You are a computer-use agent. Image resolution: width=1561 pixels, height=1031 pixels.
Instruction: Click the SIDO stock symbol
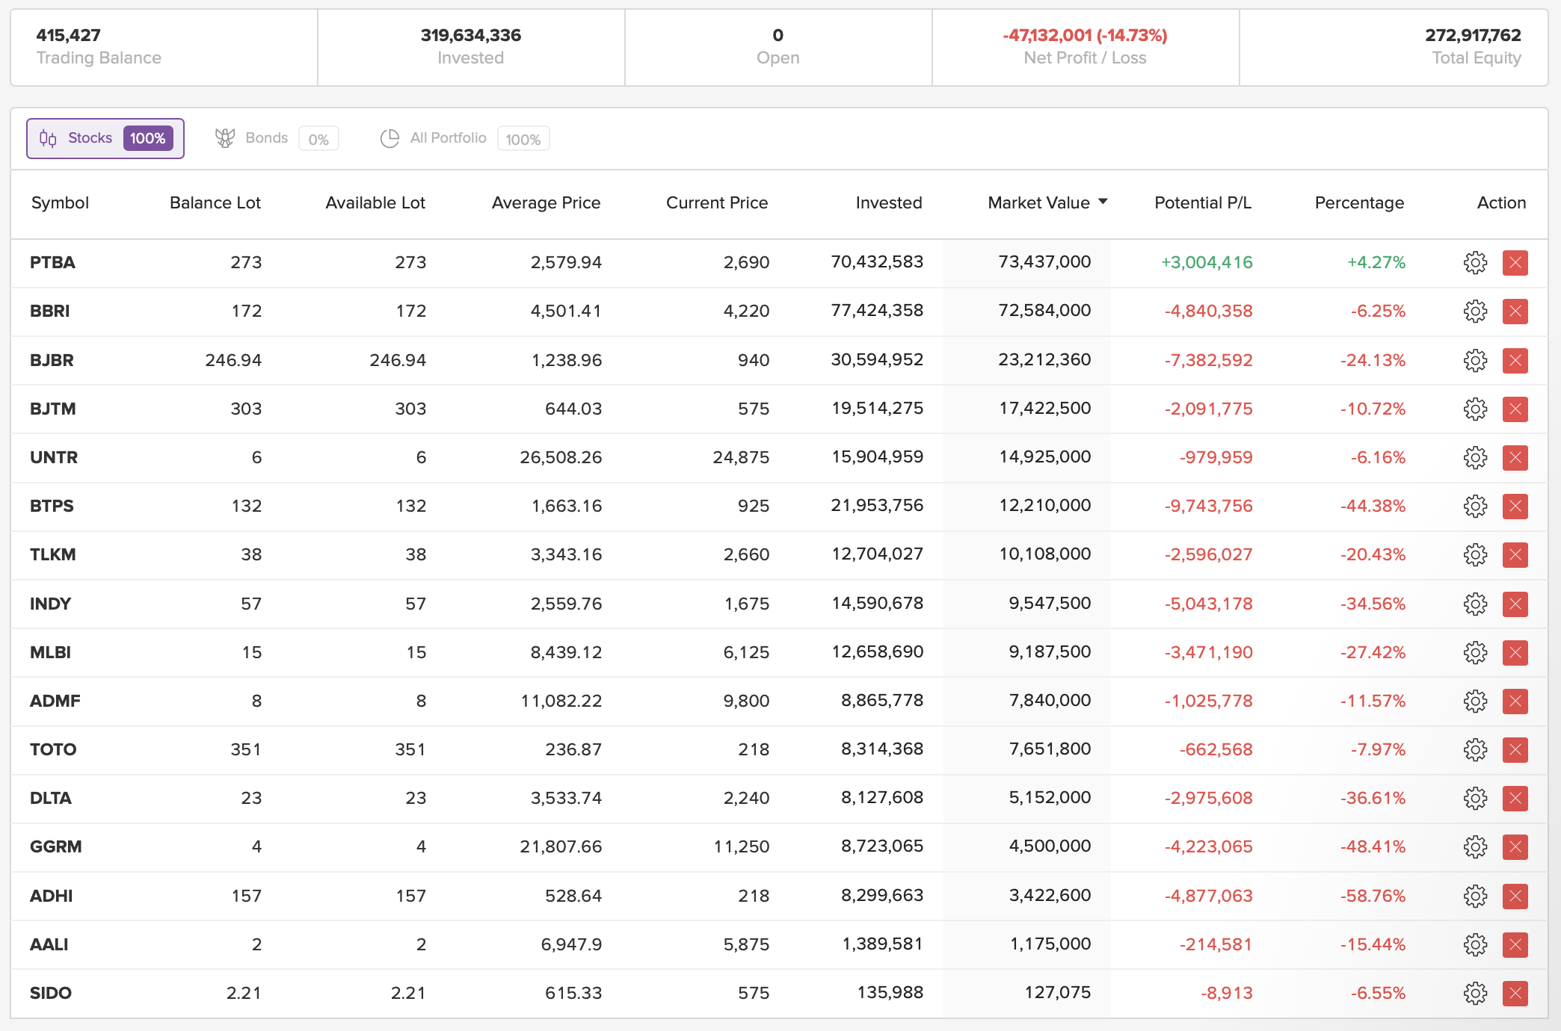[x=51, y=993]
